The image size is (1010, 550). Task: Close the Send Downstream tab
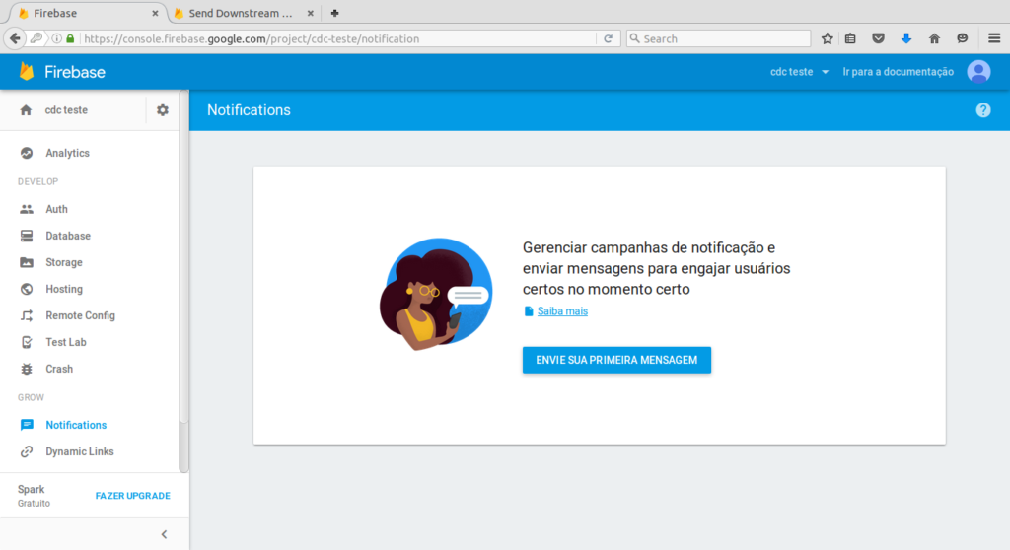pos(310,13)
